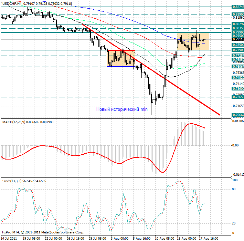244x241 pixels.
Task: Click the '19 Jul 08:00' date label
Action: click(31, 239)
